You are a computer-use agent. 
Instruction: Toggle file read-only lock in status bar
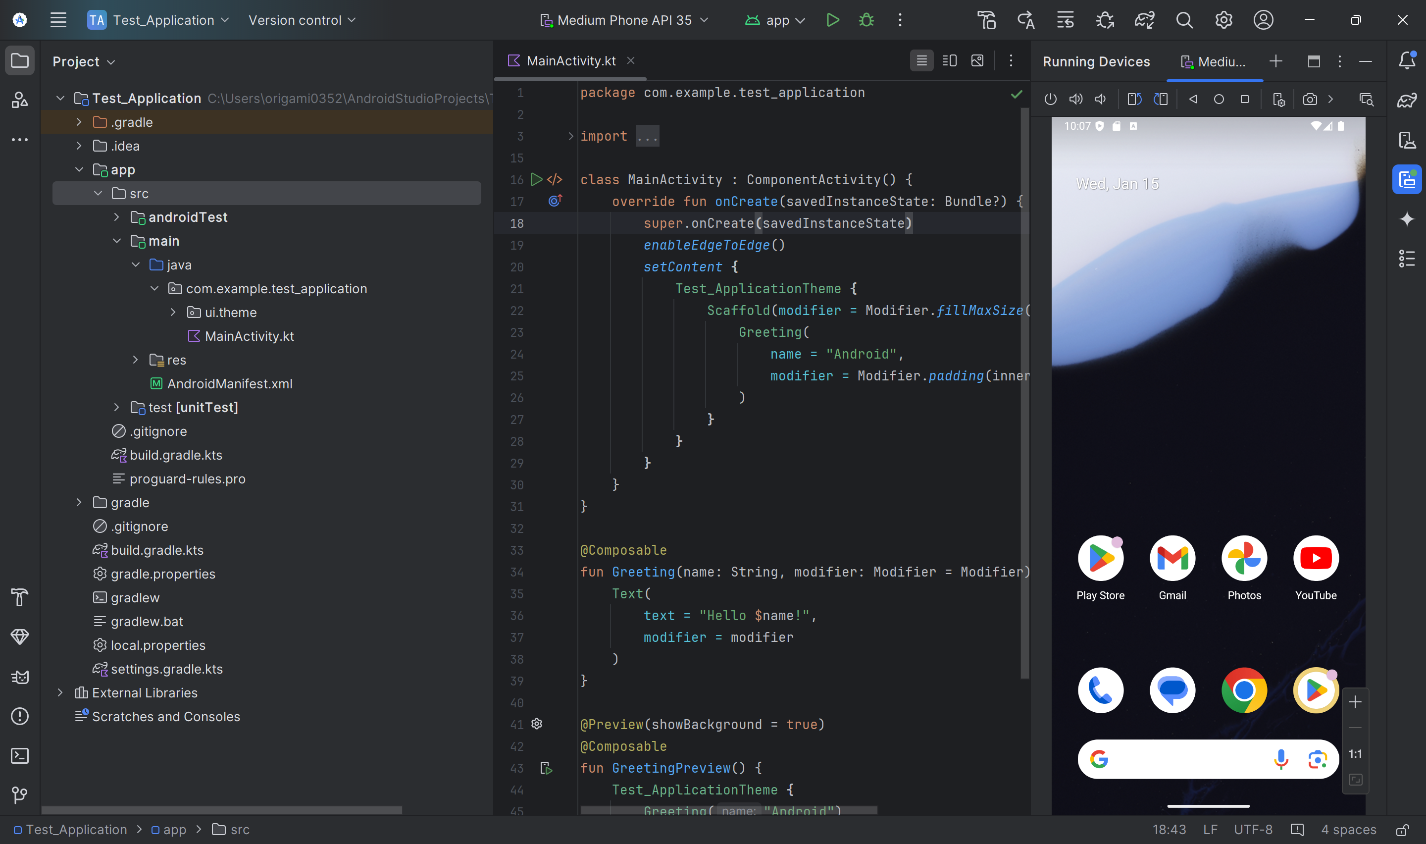tap(1402, 830)
